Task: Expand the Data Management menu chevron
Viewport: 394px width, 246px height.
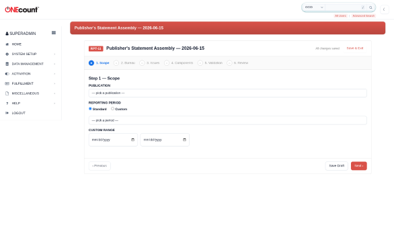Action: pyautogui.click(x=54, y=64)
